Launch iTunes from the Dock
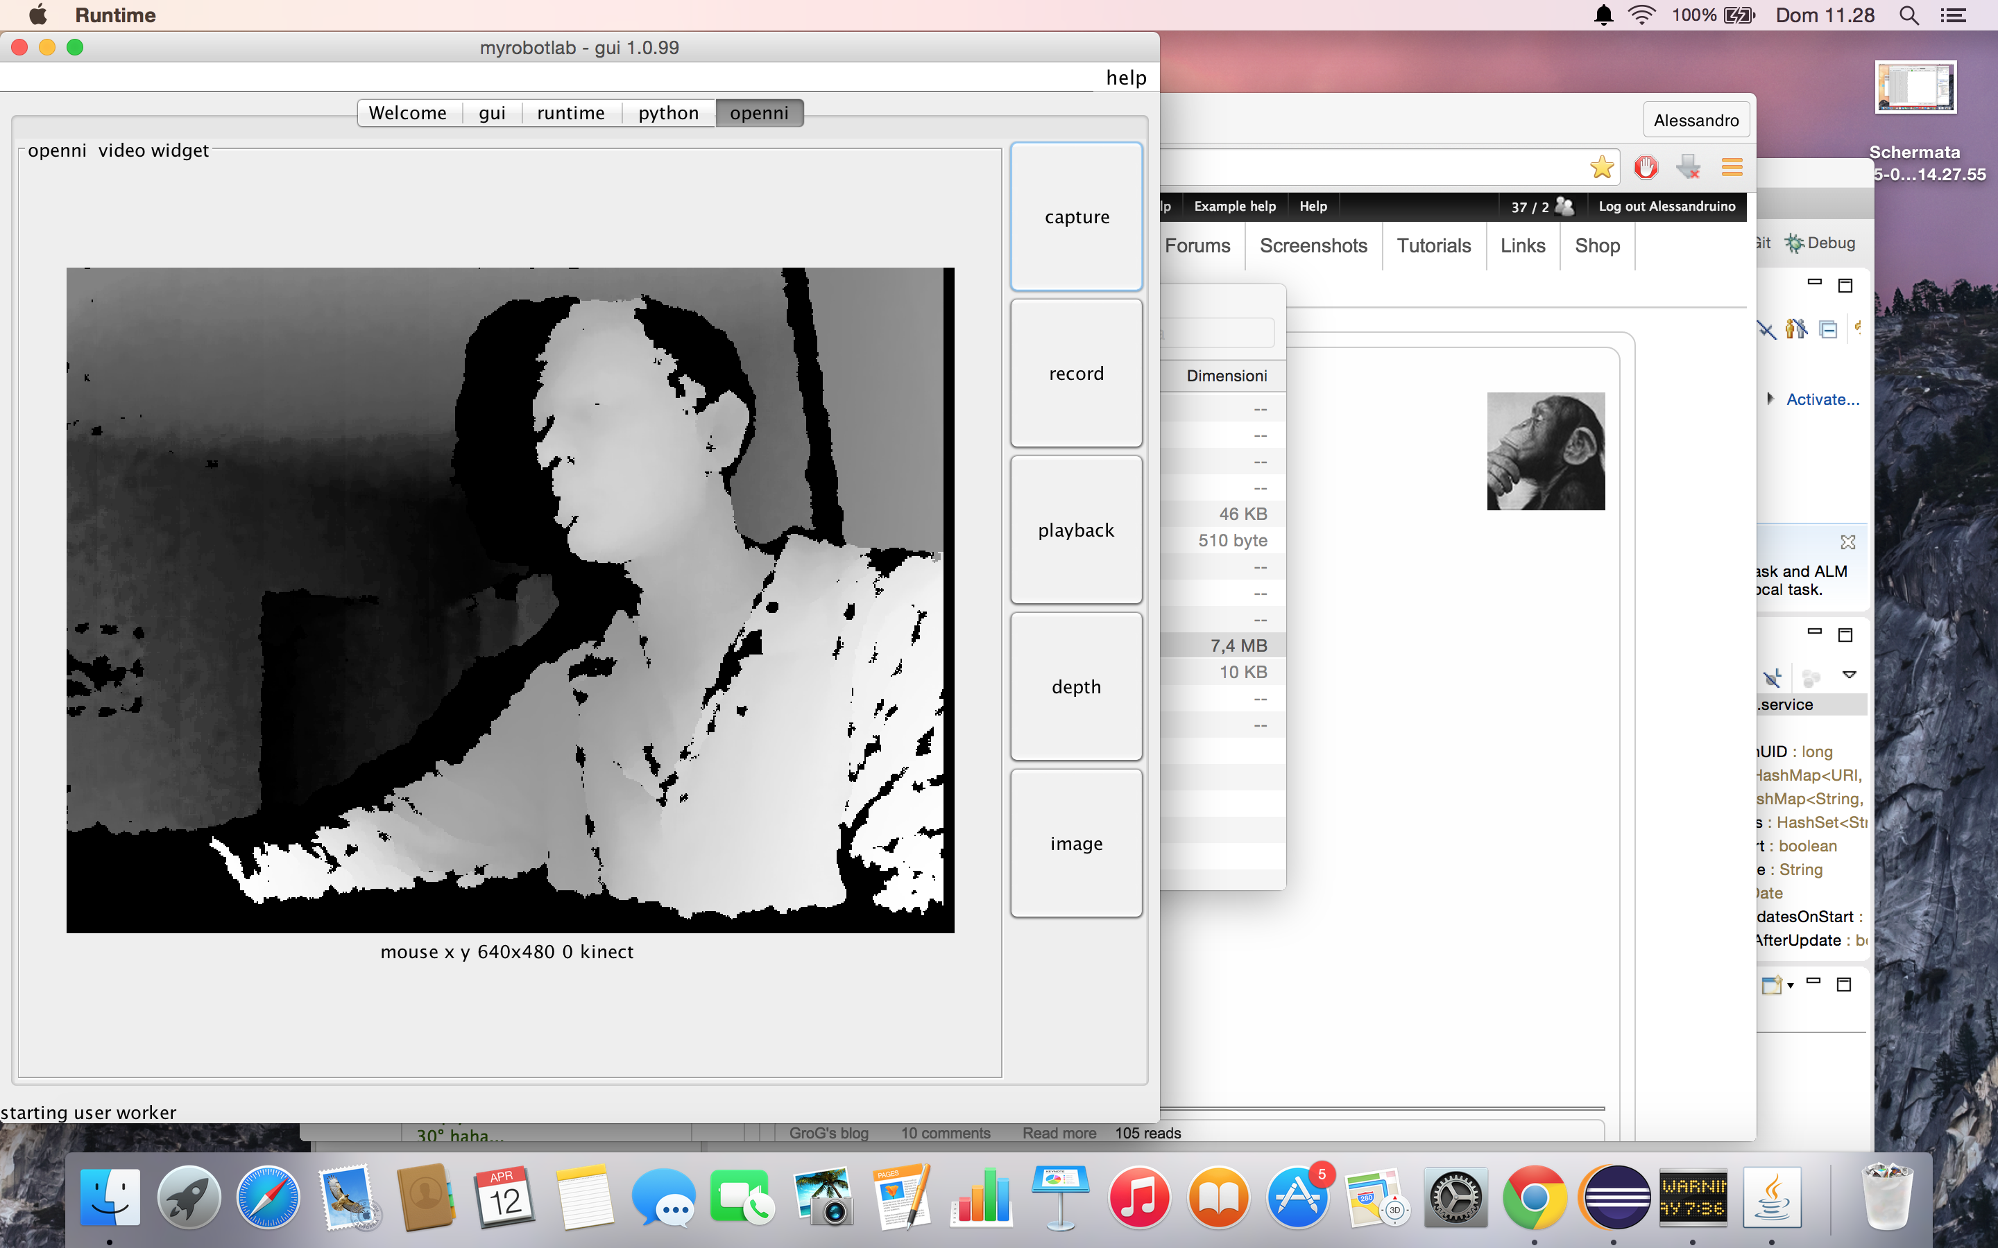The image size is (1998, 1248). click(x=1139, y=1197)
